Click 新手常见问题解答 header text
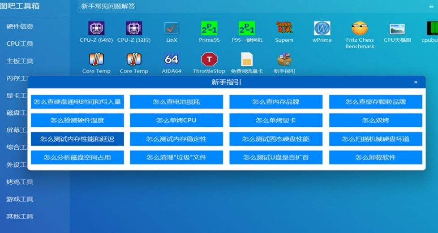Viewport: 438px width, 233px height. coord(108,6)
